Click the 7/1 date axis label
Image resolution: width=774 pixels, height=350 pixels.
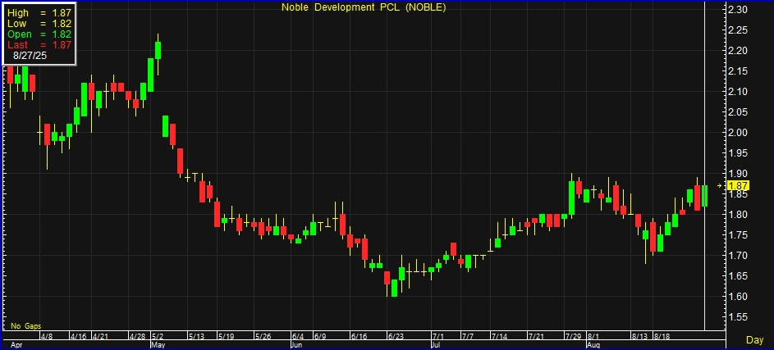[437, 337]
